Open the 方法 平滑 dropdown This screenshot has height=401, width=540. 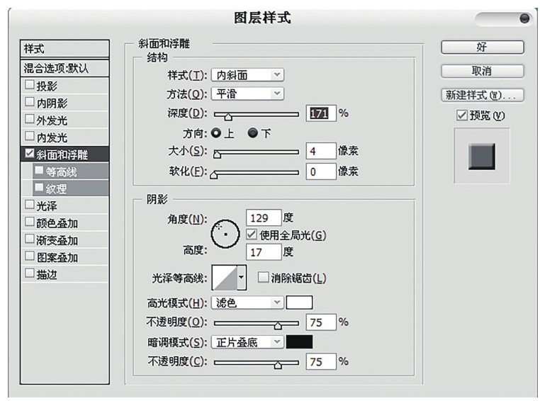pos(247,94)
